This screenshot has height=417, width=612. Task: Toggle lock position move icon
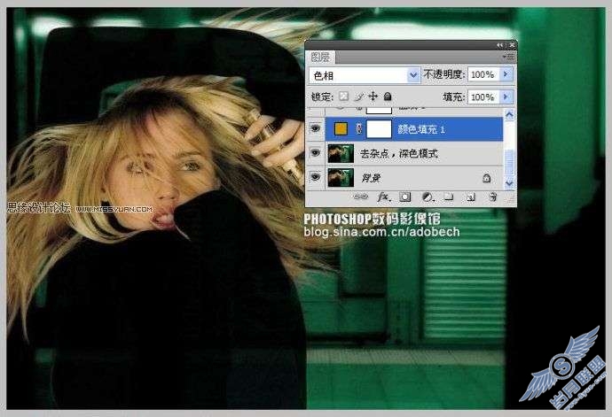point(373,97)
